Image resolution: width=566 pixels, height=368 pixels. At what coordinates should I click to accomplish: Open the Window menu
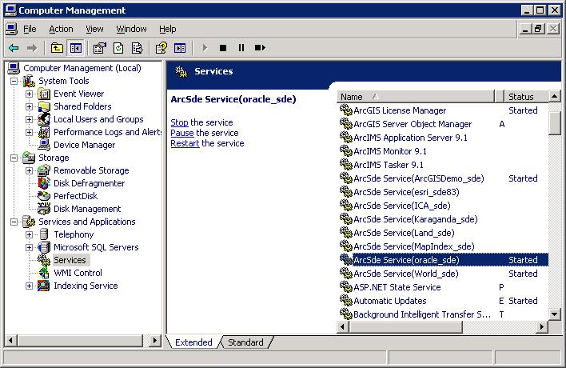[x=131, y=29]
